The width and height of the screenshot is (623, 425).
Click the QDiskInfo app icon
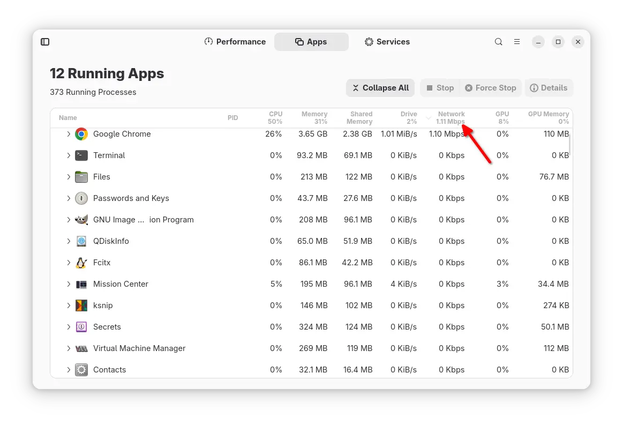[x=81, y=241]
